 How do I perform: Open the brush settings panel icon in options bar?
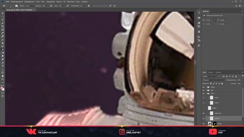click(16, 6)
